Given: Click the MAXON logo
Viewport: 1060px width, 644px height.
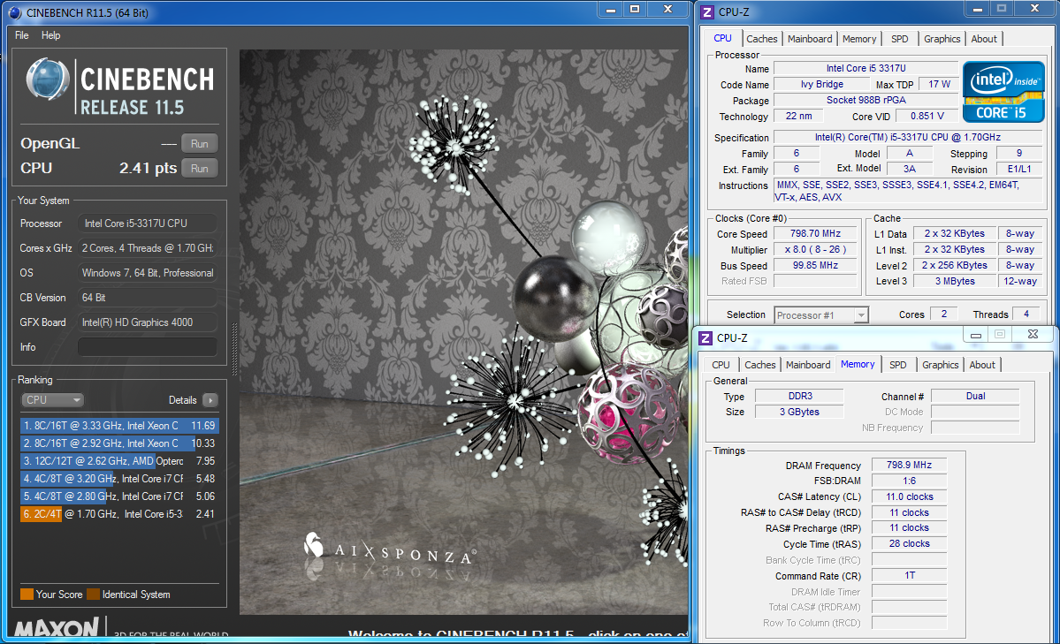Looking at the screenshot, I should [x=57, y=628].
